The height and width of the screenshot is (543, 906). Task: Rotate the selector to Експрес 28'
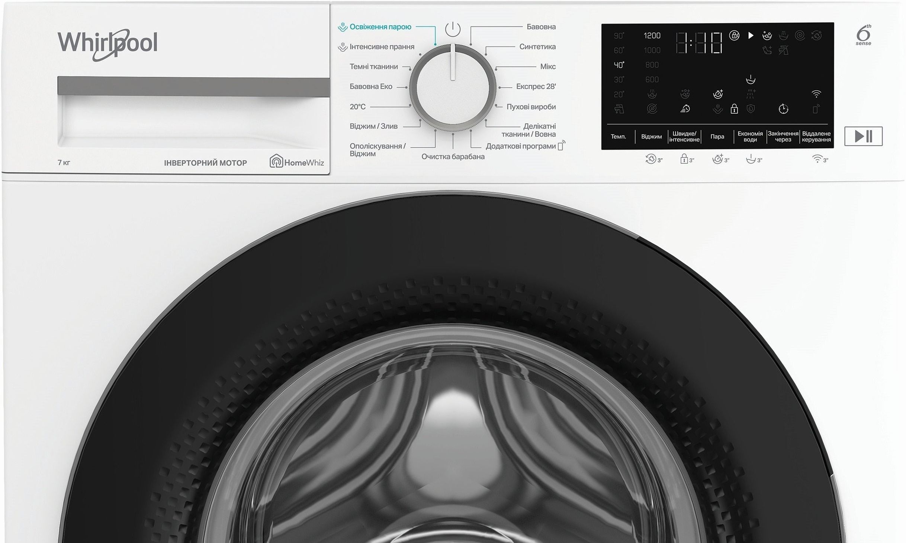click(537, 87)
